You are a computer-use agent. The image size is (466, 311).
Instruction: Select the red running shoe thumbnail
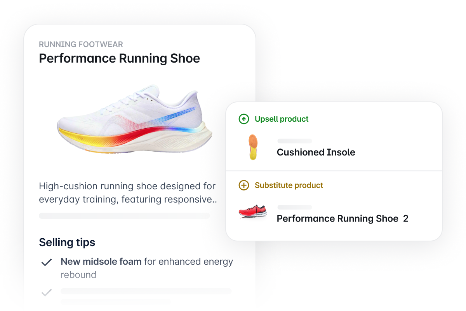point(253,212)
